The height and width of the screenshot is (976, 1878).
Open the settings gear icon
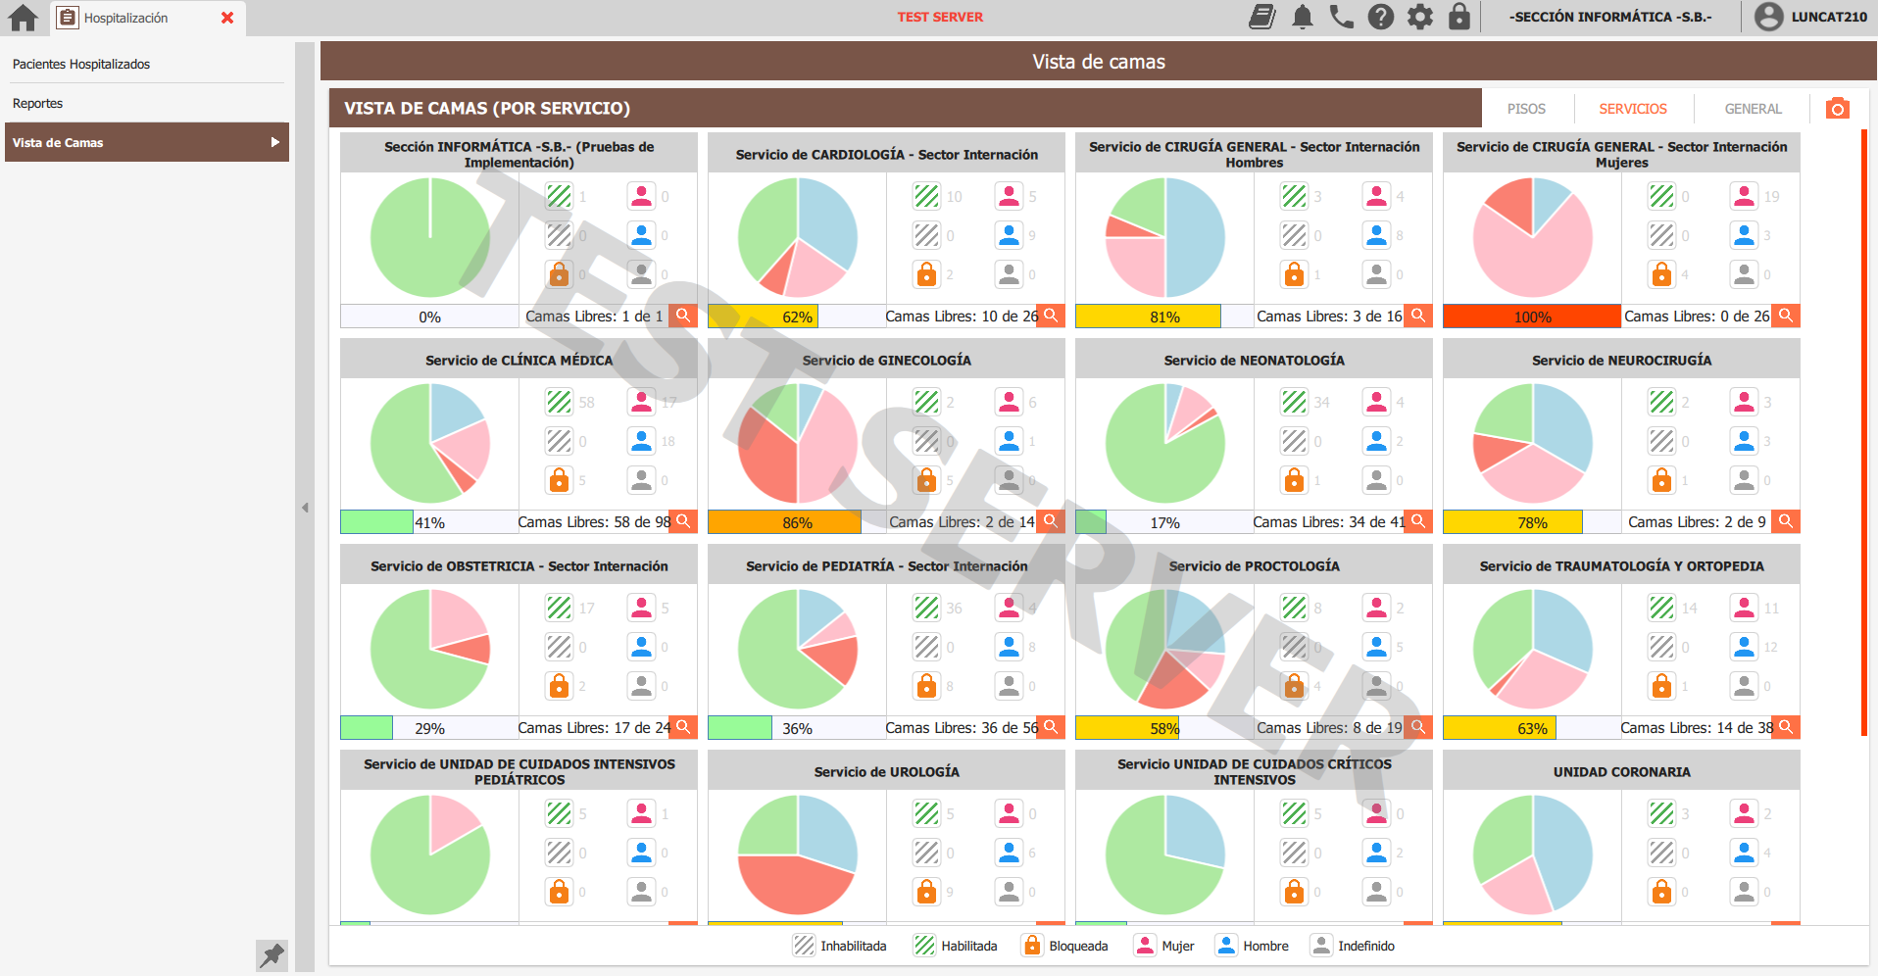1419,17
